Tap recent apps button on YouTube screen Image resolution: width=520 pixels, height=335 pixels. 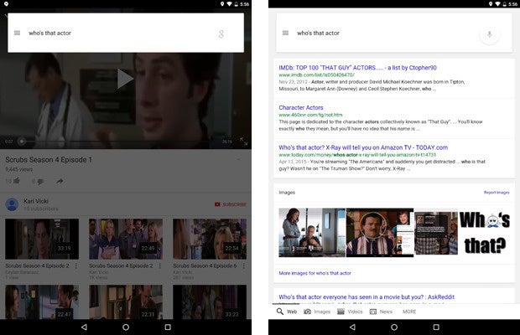[168, 327]
